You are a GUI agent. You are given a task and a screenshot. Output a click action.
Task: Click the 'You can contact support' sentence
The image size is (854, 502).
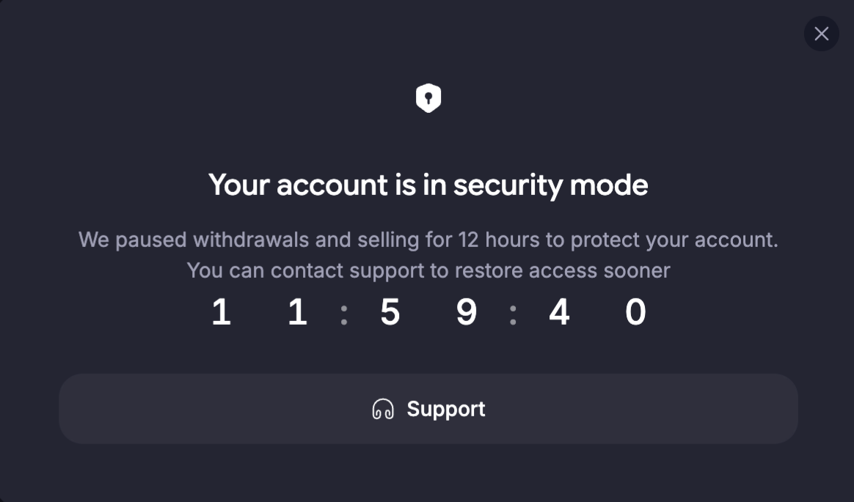[428, 270]
